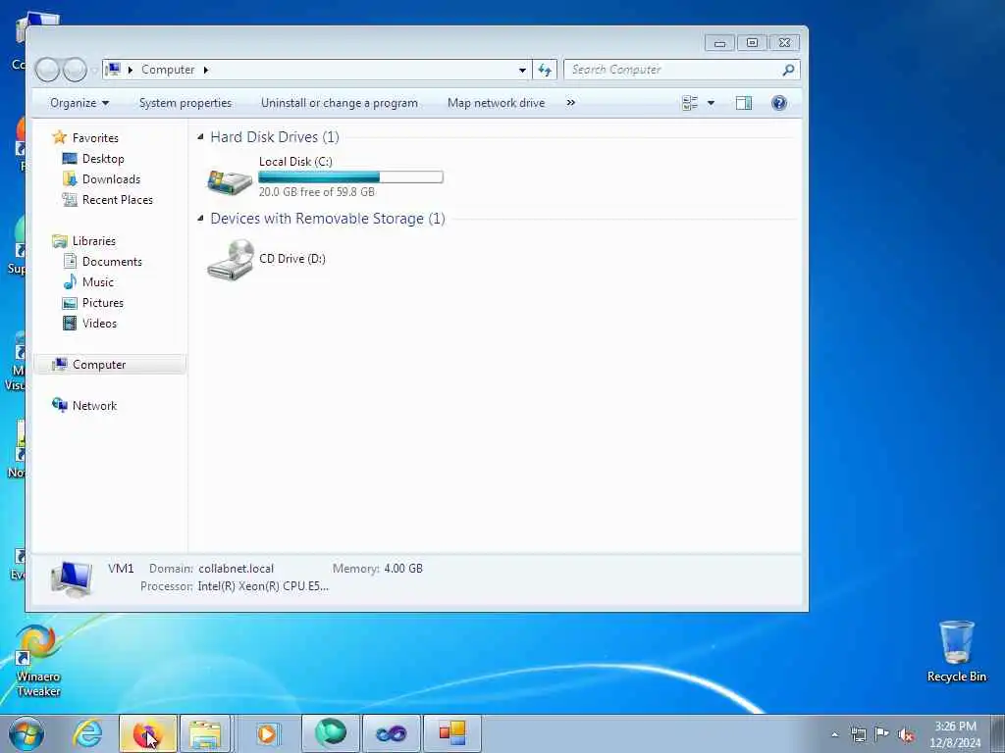Select the Recycle Bin desktop icon
The height and width of the screenshot is (753, 1005).
[956, 651]
